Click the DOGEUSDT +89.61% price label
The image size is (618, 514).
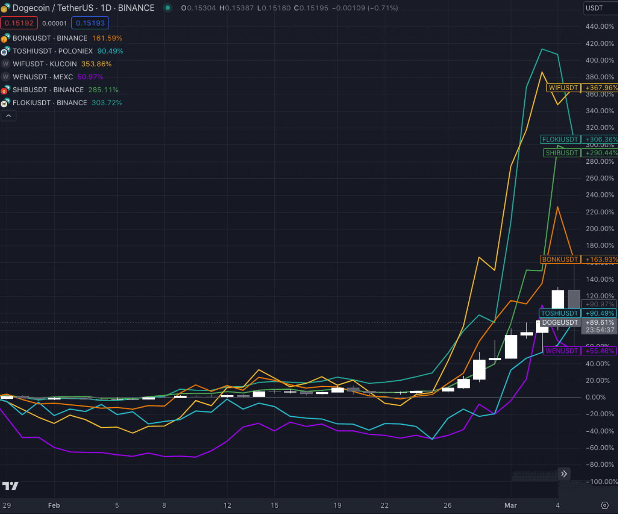(578, 323)
